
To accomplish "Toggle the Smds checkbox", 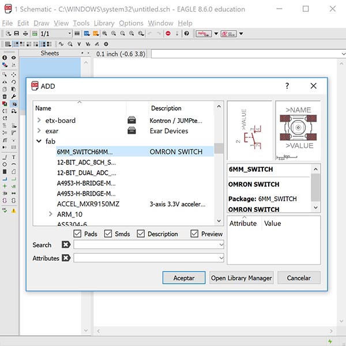I will 108,234.
